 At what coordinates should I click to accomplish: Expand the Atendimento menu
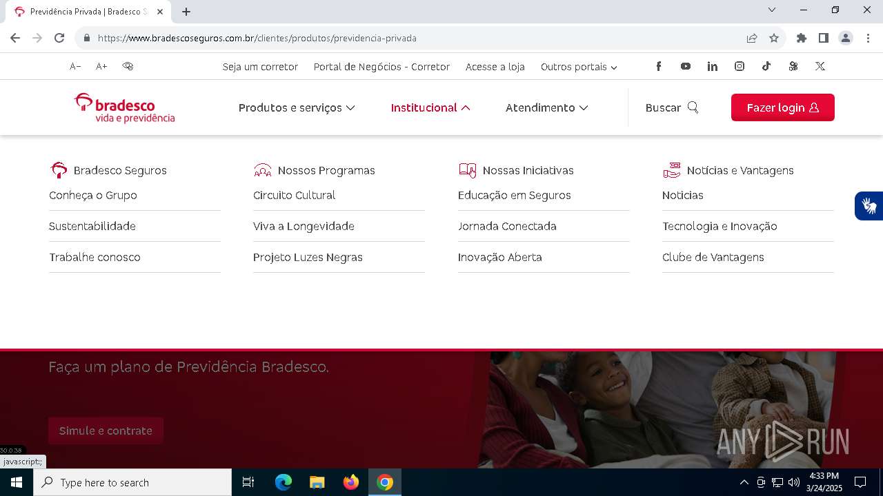click(x=547, y=107)
